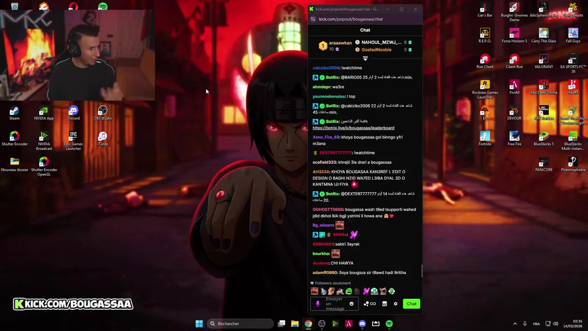Select the Nouveau dossier folder
Image resolution: width=588 pixels, height=331 pixels.
tap(14, 165)
